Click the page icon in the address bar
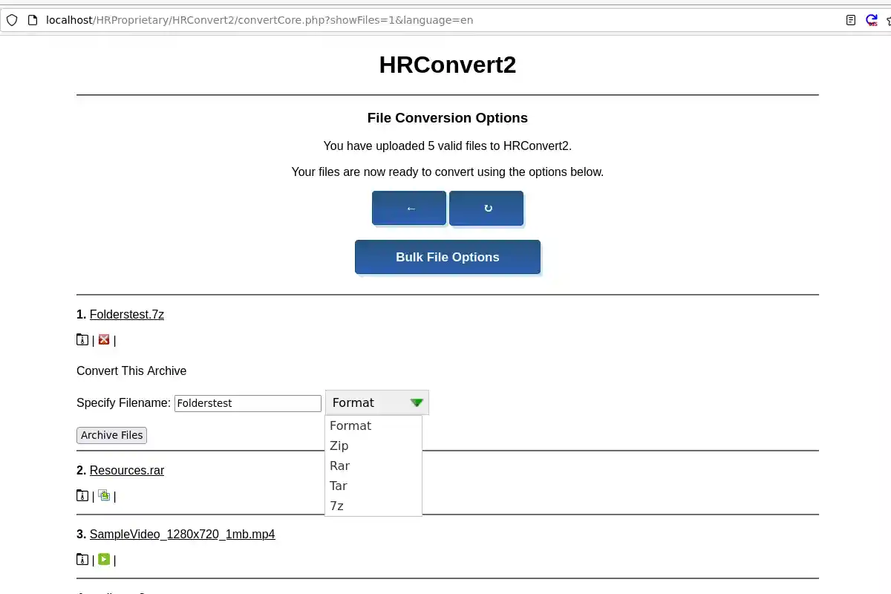The image size is (891, 594). [32, 20]
